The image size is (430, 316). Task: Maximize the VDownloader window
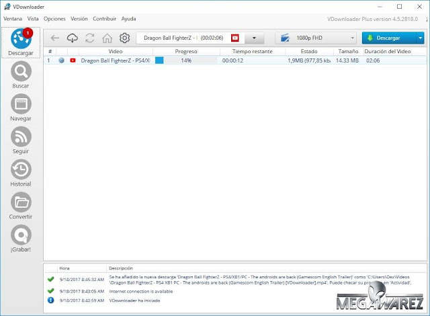point(400,7)
